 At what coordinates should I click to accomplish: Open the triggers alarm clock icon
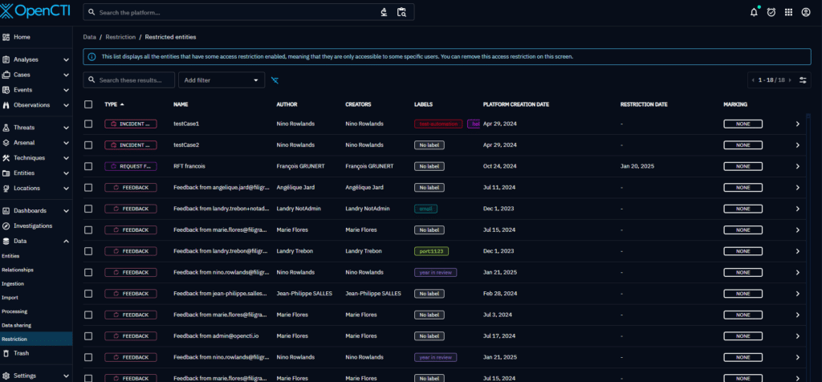click(x=771, y=12)
